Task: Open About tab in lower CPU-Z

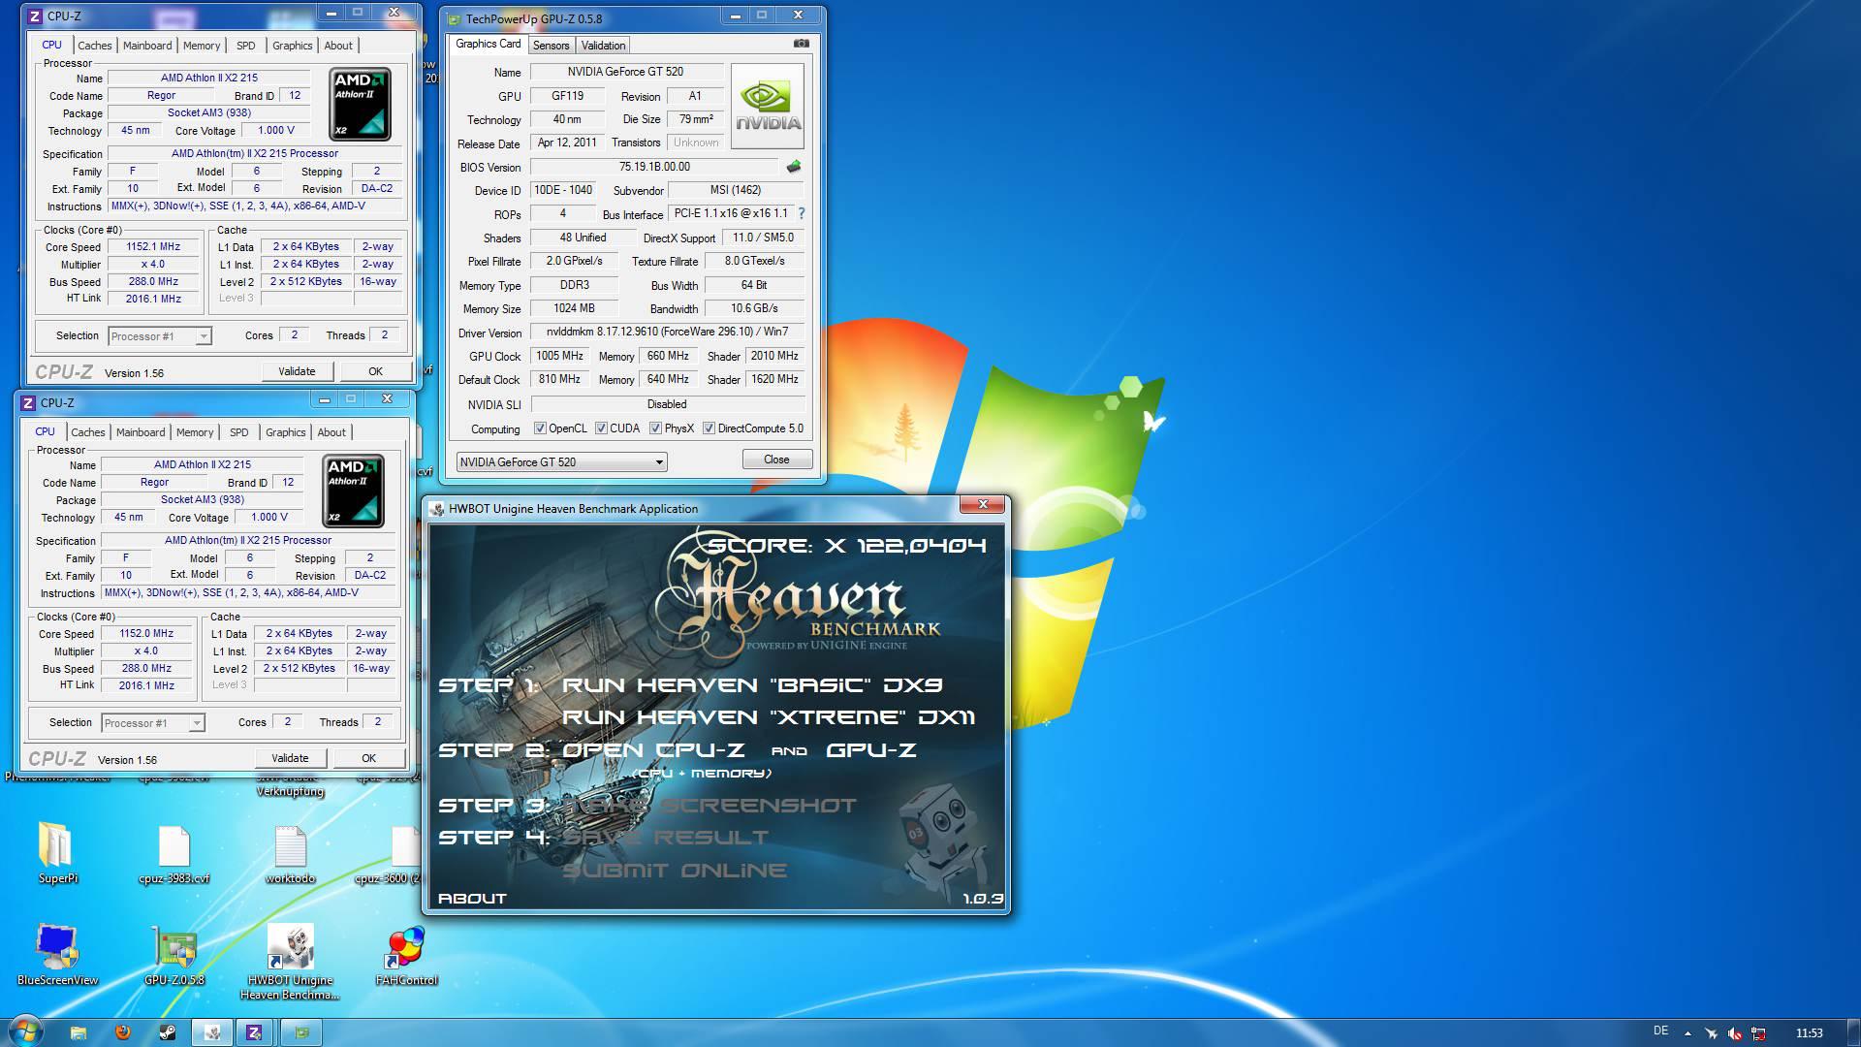Action: click(331, 432)
